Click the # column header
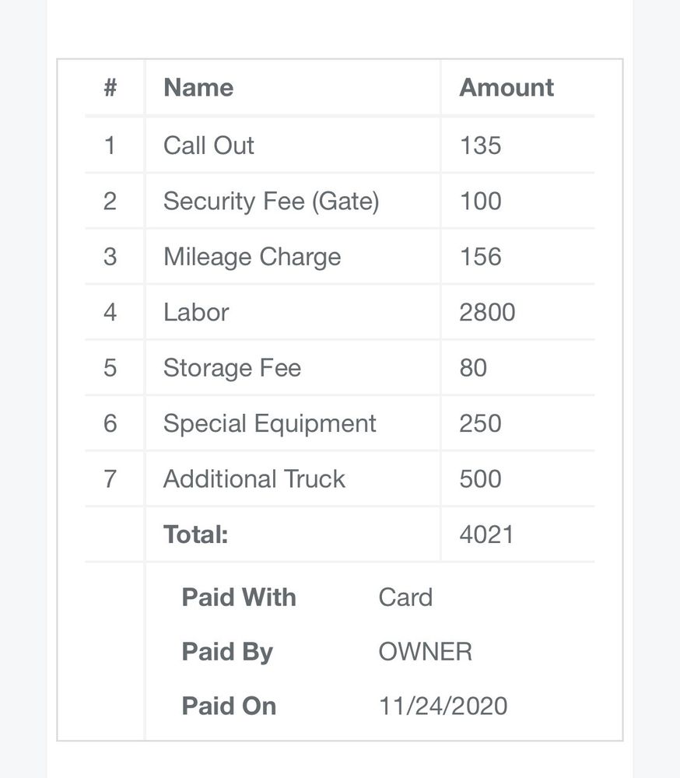The width and height of the screenshot is (680, 778). click(110, 88)
